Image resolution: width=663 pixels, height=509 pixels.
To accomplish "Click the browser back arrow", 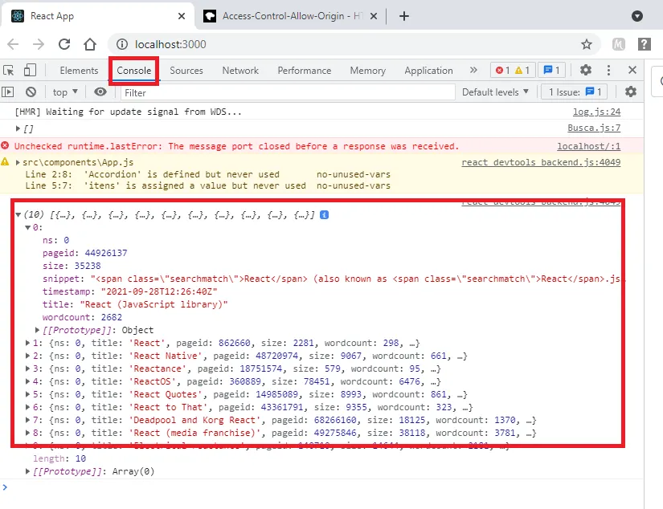I will (13, 44).
